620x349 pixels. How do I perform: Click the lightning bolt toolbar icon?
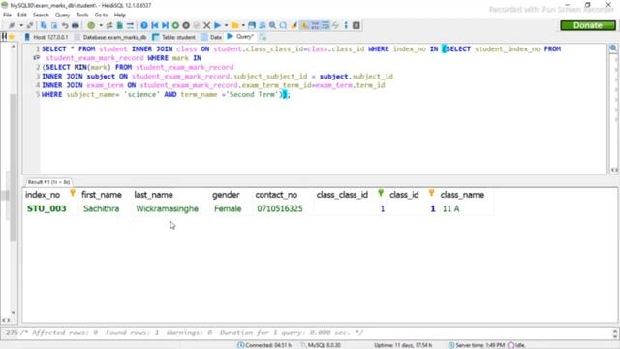click(336, 25)
